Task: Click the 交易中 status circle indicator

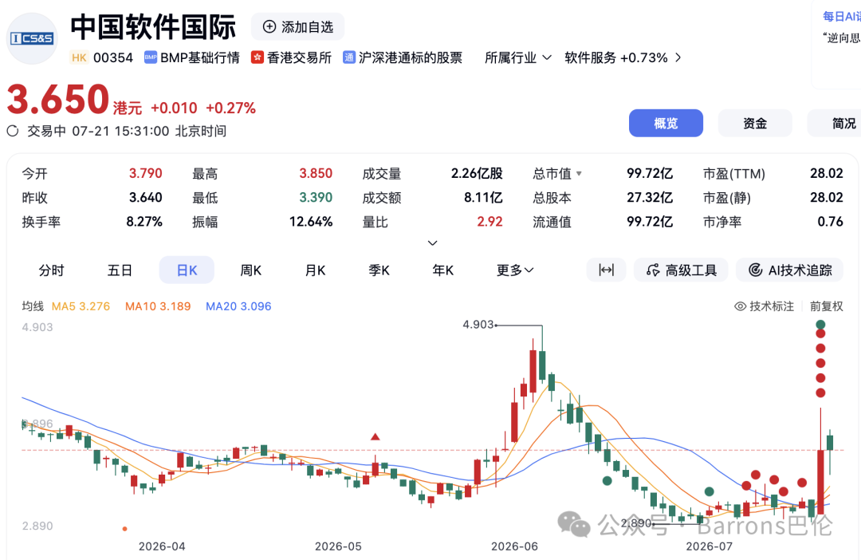Action: (x=13, y=131)
